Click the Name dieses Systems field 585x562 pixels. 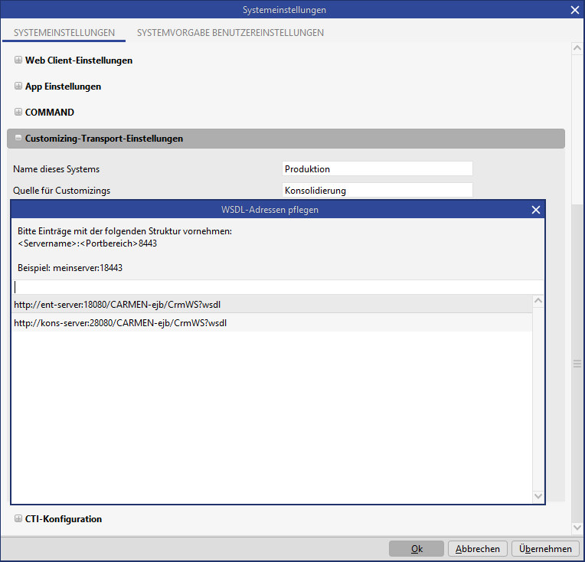click(x=377, y=169)
